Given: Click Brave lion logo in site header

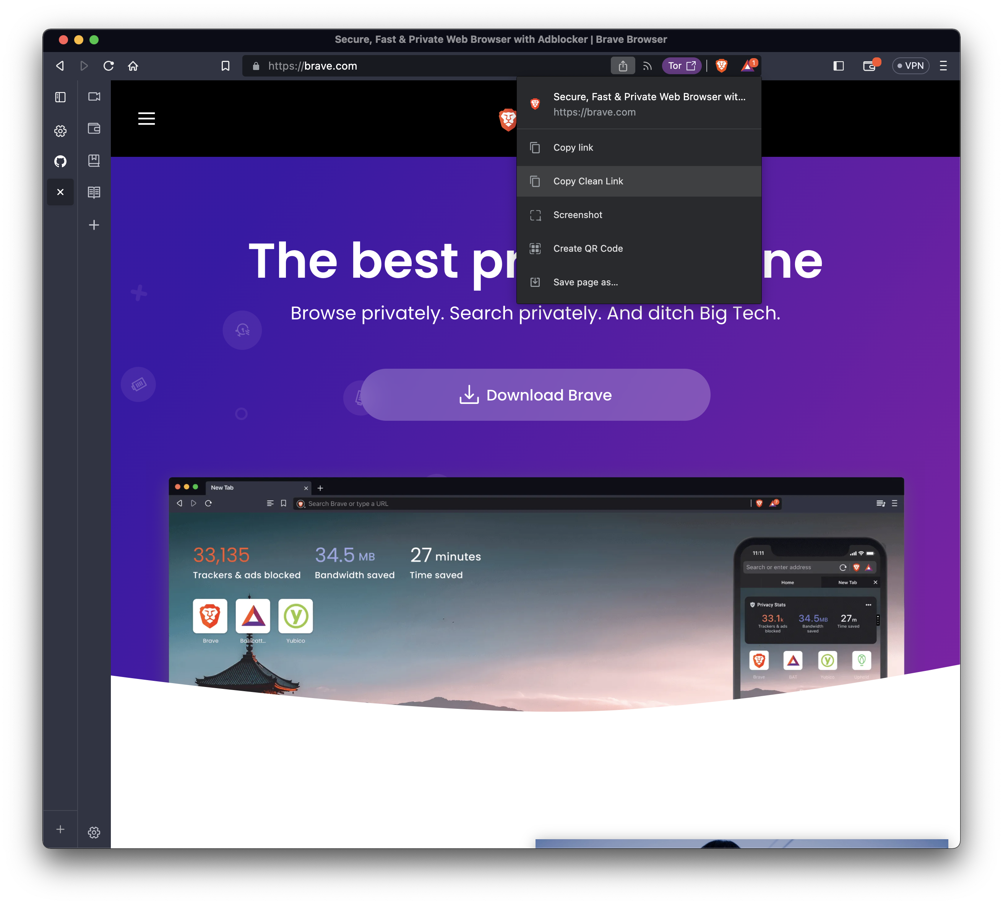Looking at the screenshot, I should pos(507,119).
